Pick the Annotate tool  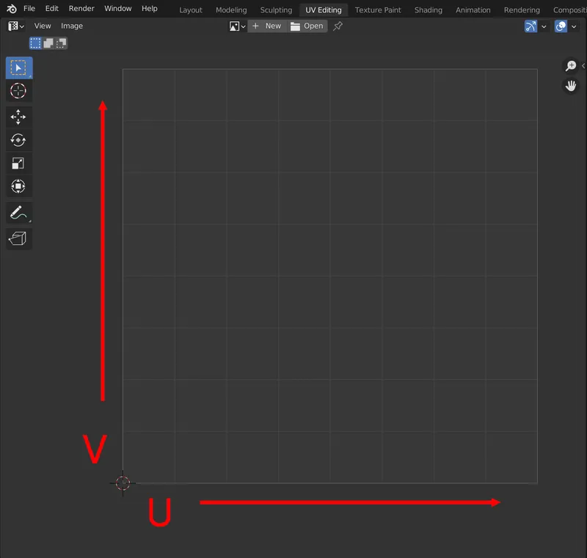pyautogui.click(x=18, y=213)
